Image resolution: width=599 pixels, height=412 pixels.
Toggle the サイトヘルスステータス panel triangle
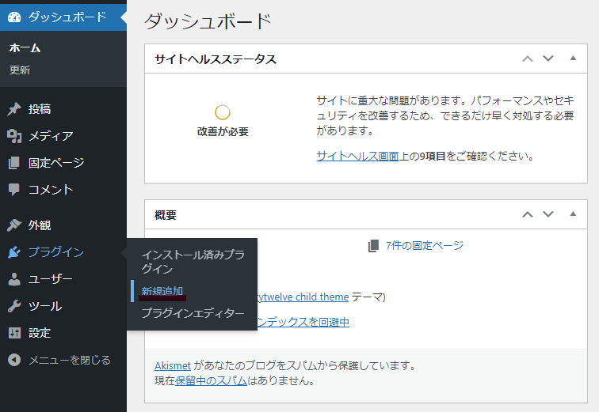(x=573, y=59)
